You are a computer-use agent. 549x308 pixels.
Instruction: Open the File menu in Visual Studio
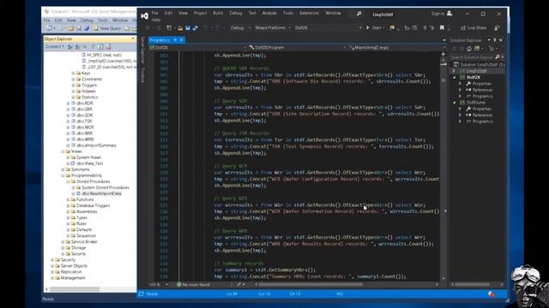[x=154, y=14]
